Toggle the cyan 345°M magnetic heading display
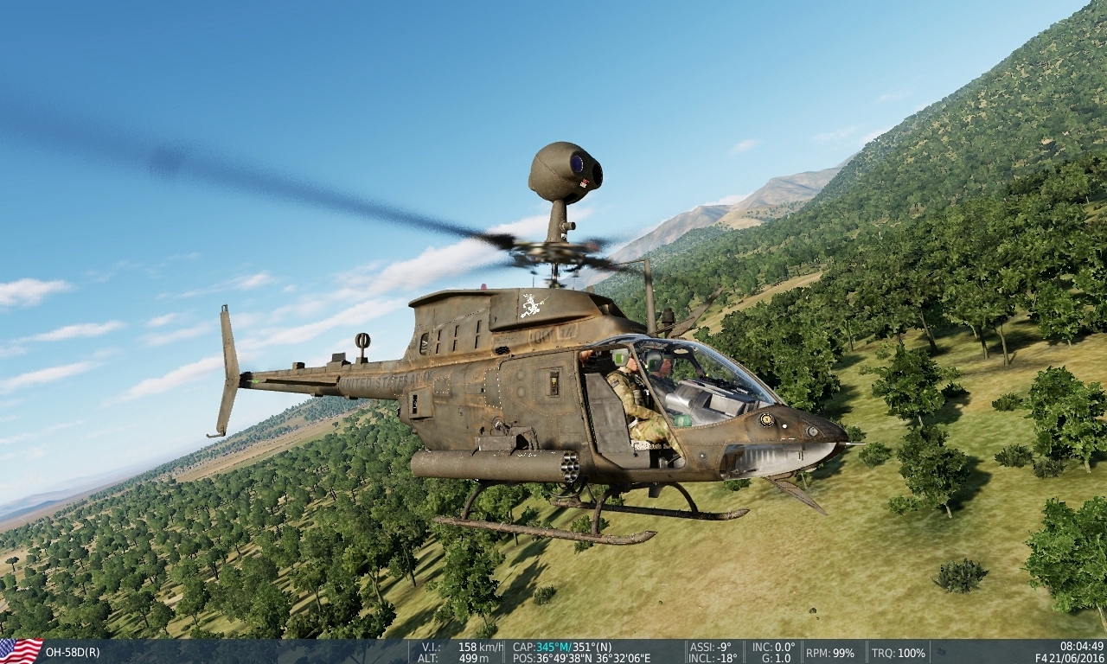The image size is (1107, 664). tap(553, 645)
